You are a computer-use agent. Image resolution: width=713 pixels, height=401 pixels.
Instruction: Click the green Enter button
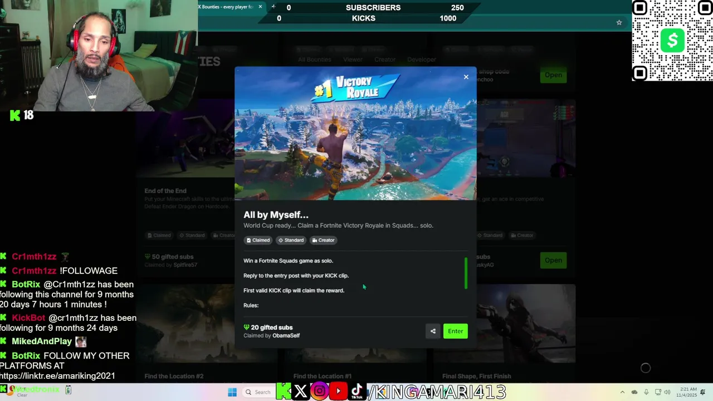[x=455, y=331]
